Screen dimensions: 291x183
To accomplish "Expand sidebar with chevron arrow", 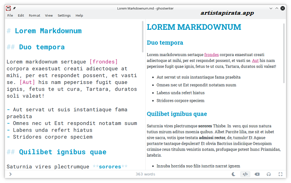I will (x=10, y=174).
